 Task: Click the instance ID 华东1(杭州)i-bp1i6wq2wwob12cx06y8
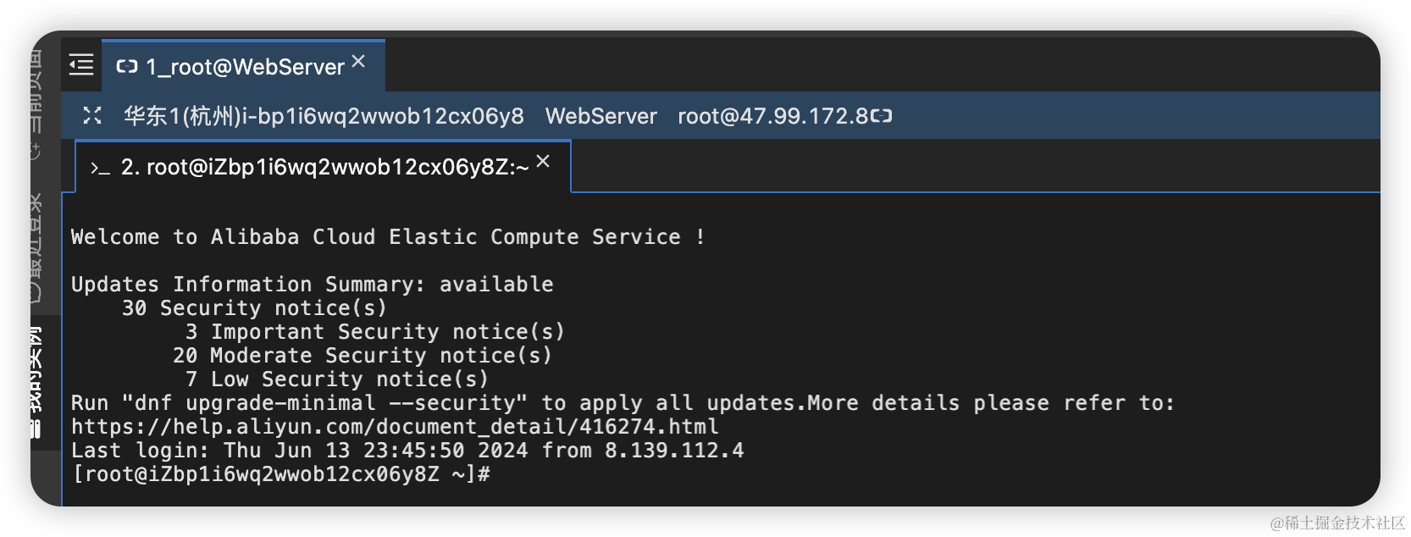tap(324, 116)
